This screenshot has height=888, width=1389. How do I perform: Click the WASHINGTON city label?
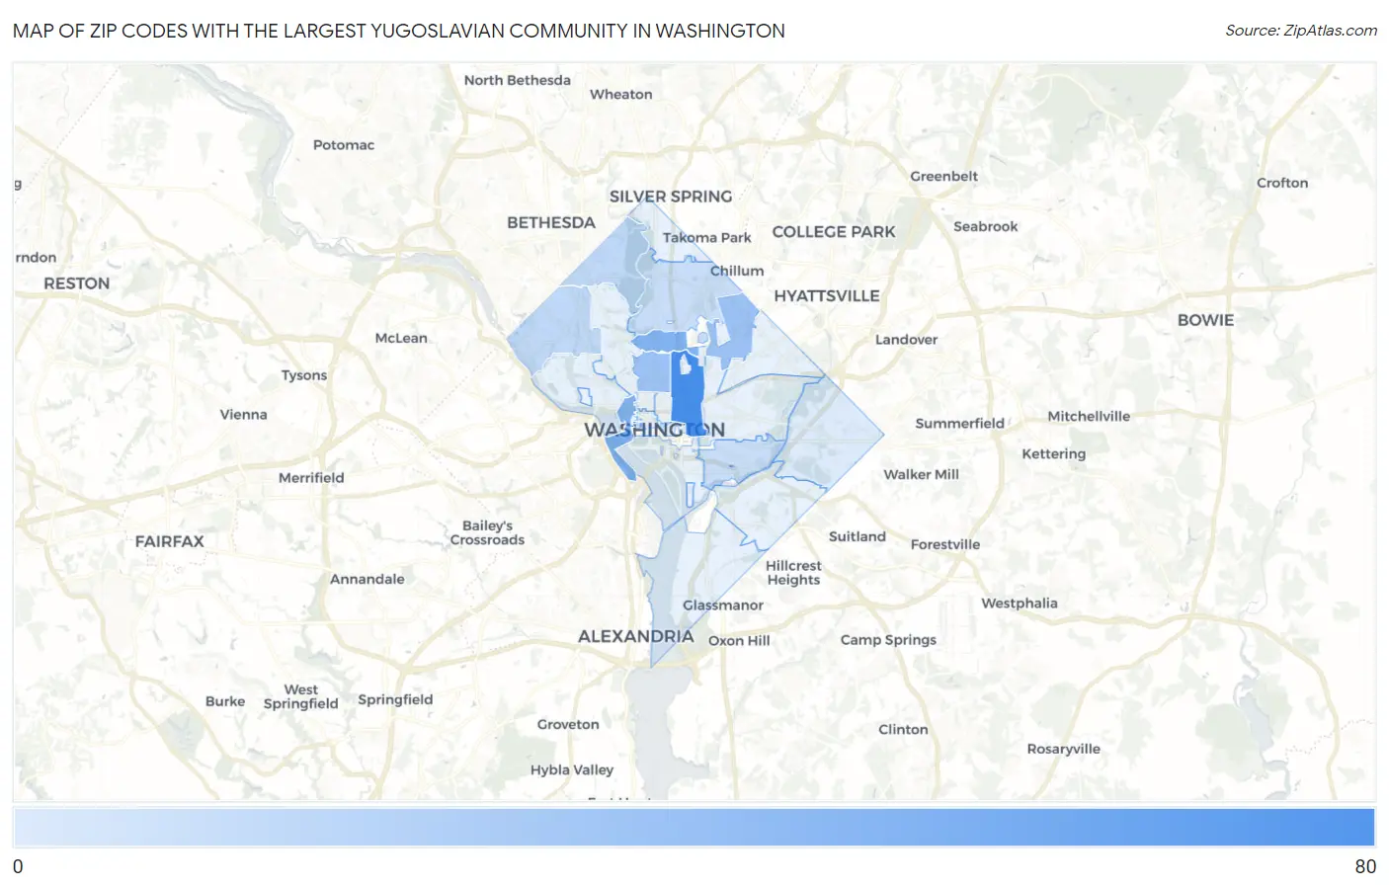(x=654, y=430)
